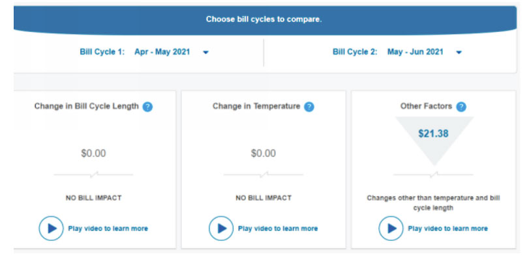This screenshot has height=261, width=529.
Task: Click the Other Factors help icon
Action: [461, 107]
